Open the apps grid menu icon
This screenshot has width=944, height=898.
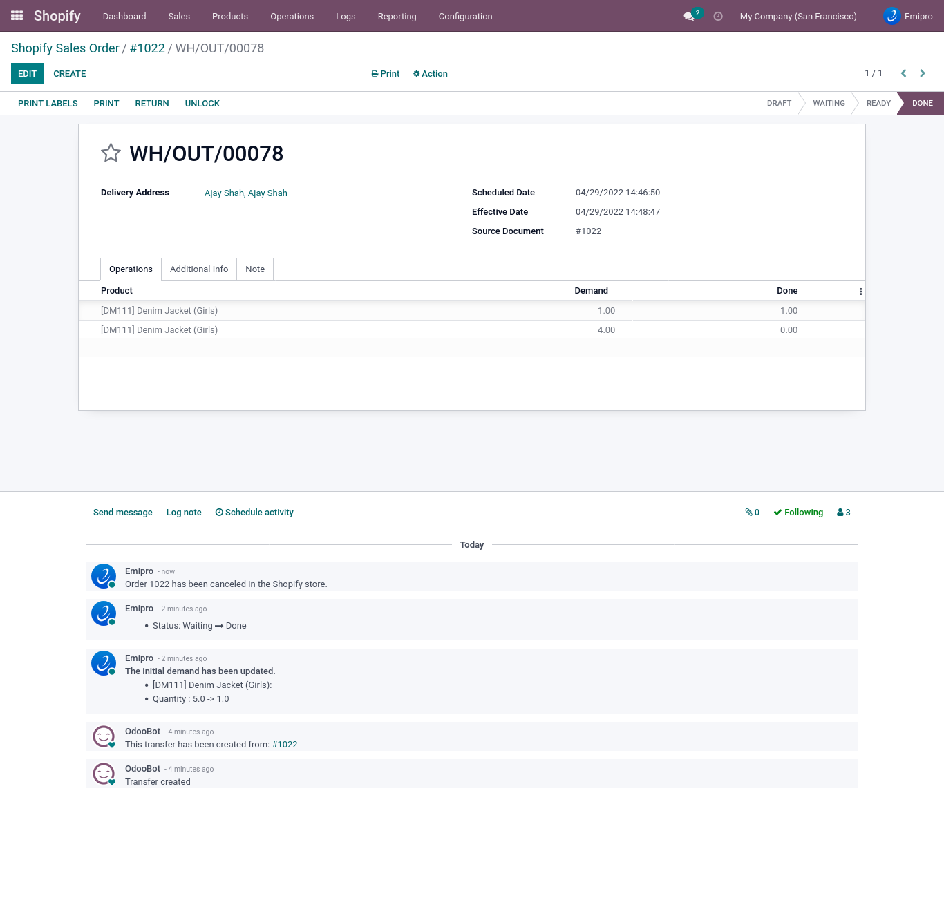coord(17,15)
